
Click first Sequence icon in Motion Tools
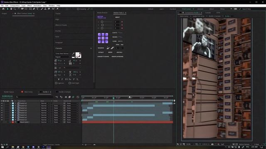click(108, 48)
